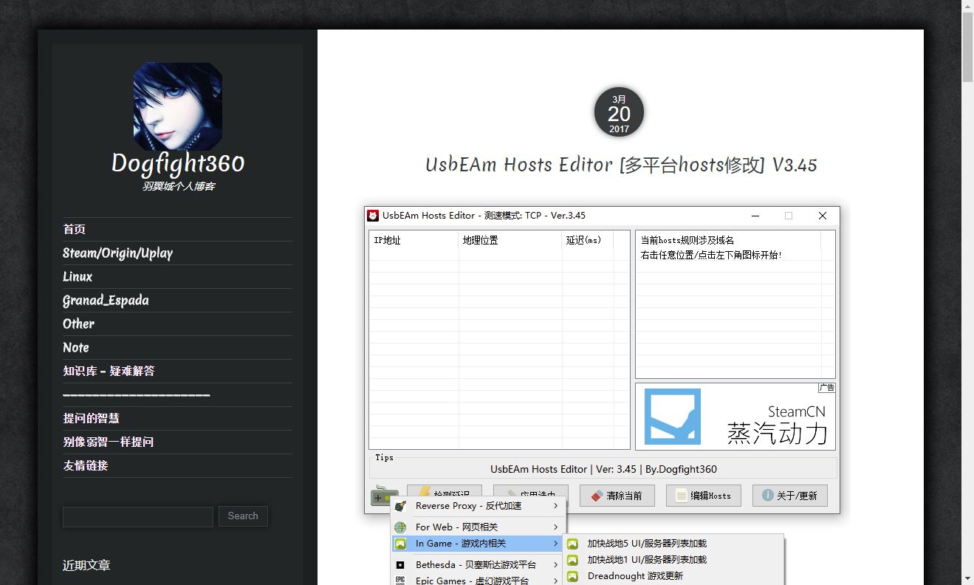Screen dimensions: 974x585
Task: Click the info icon on 关于/更新
Action: click(x=768, y=496)
